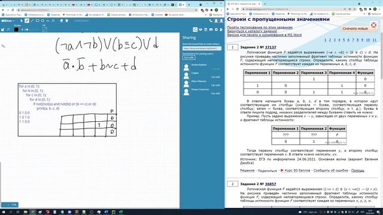Click the whiteboard browser address bar
The image size is (383, 215).
pos(108,10)
